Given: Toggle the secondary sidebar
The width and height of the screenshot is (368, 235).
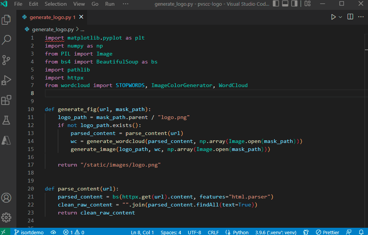Looking at the screenshot, I should click(294, 3).
